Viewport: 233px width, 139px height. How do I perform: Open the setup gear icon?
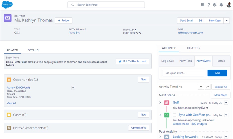pyautogui.click(x=215, y=5)
